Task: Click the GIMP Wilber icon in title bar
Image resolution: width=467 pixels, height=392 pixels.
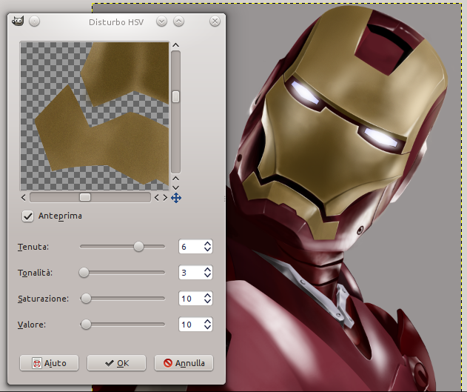Action: (18, 21)
